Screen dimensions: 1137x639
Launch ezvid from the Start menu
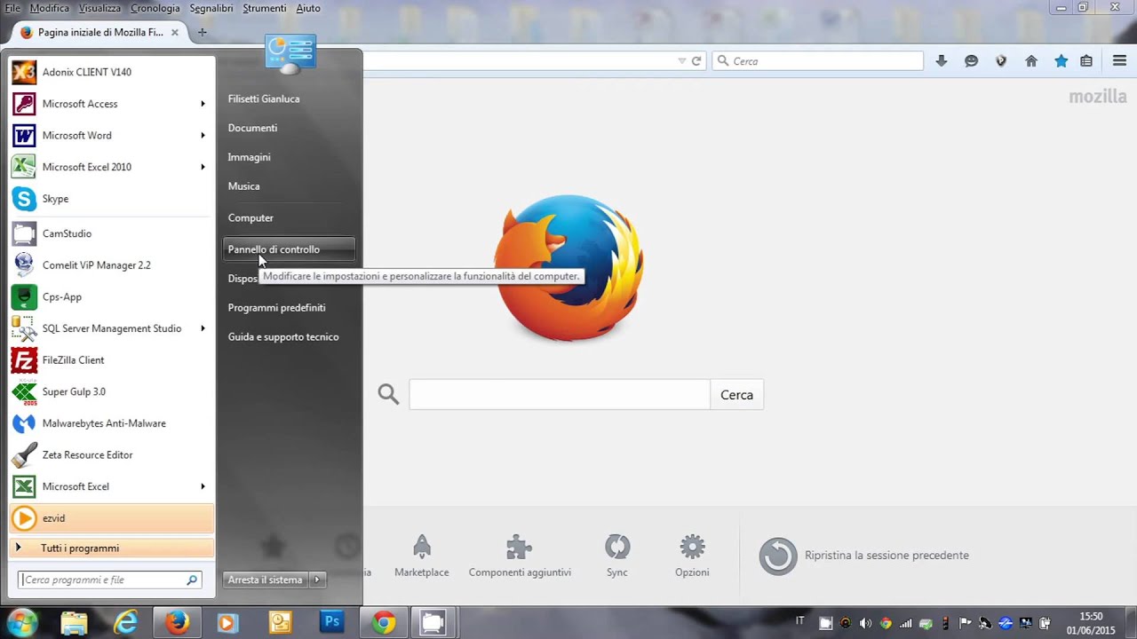coord(111,518)
